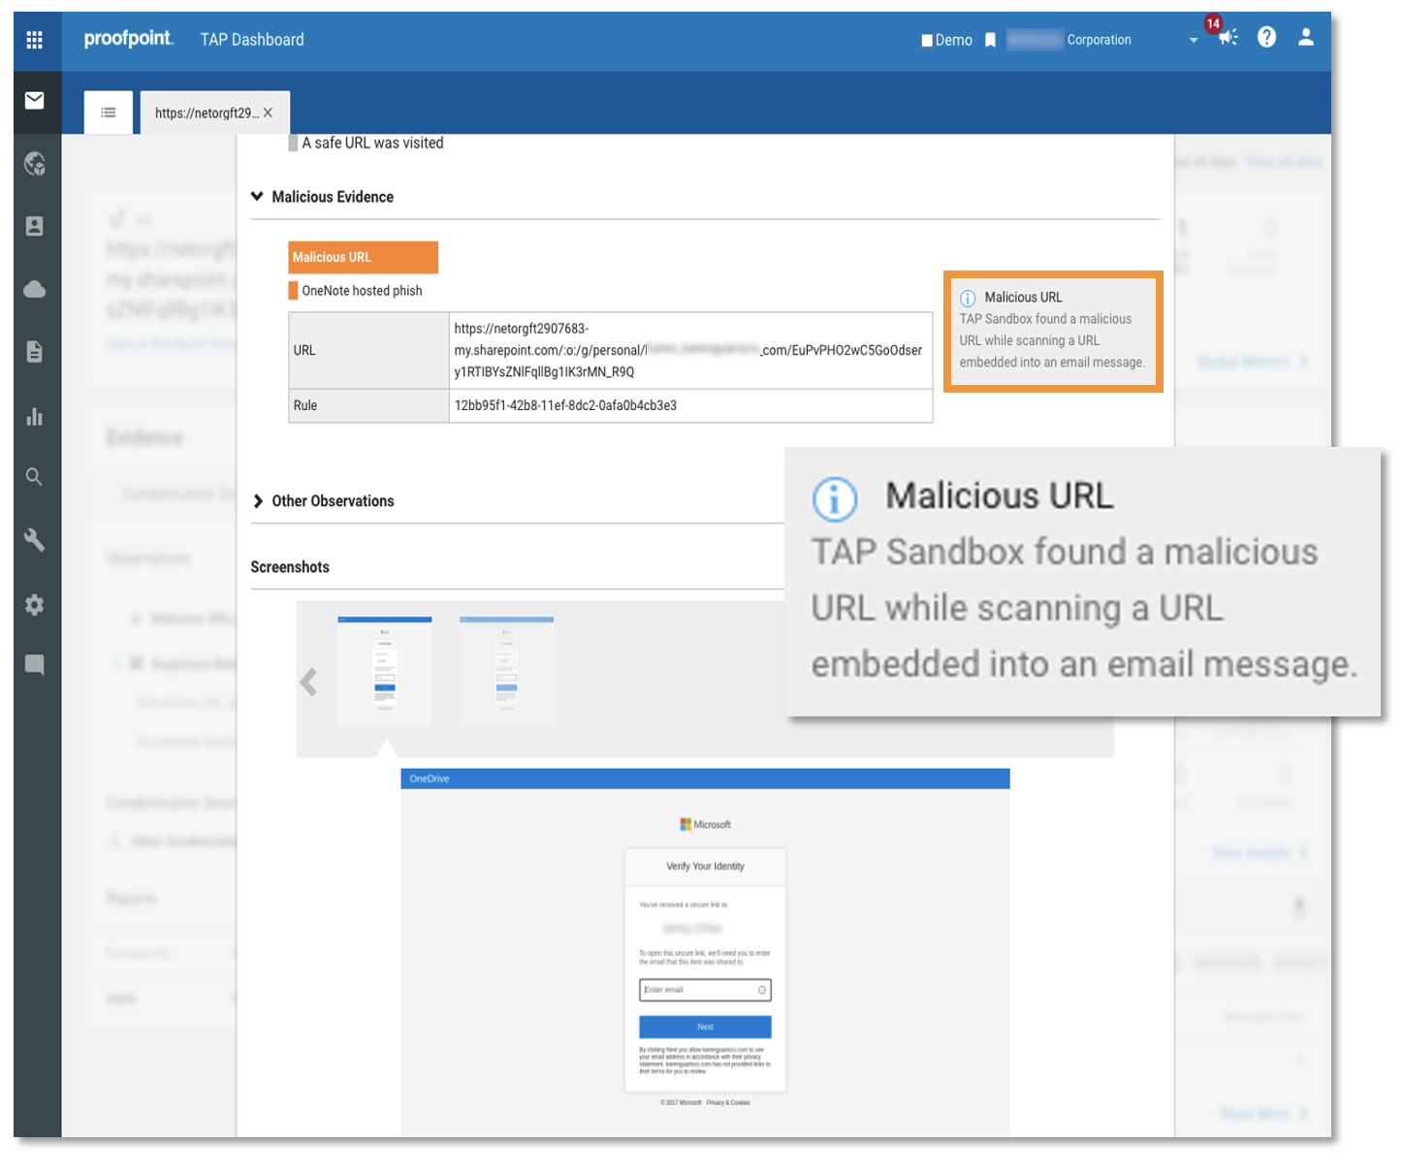Viewport: 1404px width, 1173px height.
Task: Open the Corporation account dropdown arrow
Action: pos(1194,42)
